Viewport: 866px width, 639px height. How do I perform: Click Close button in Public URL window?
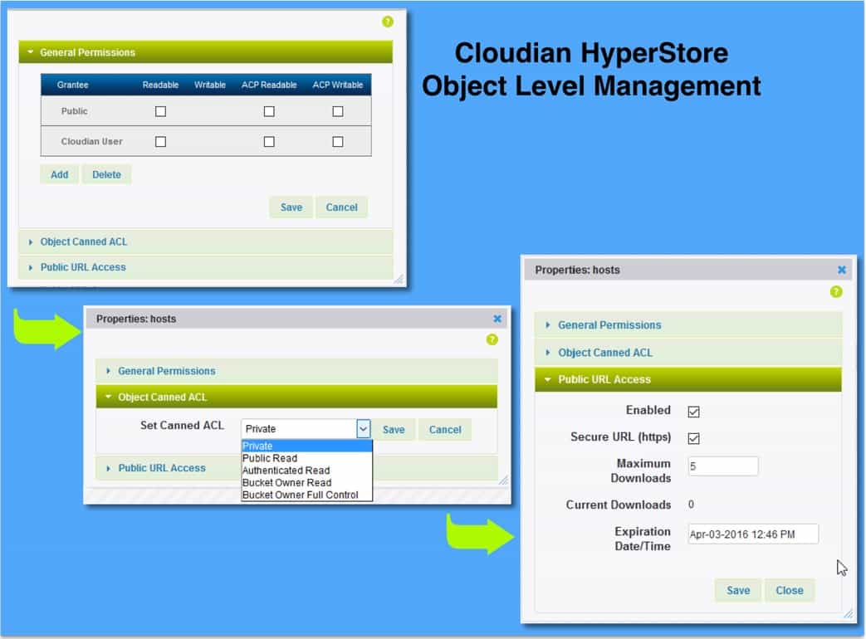(x=790, y=590)
